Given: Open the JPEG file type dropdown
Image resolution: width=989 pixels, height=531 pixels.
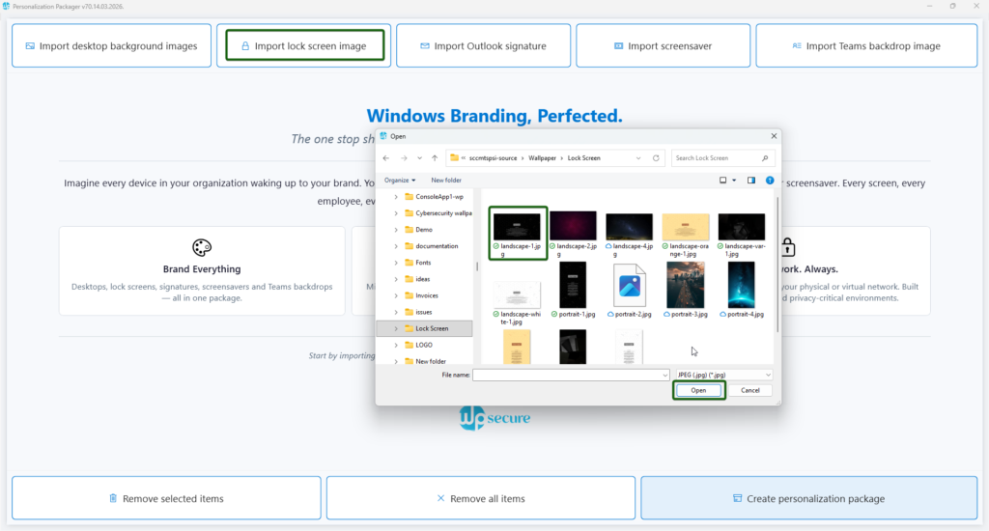Looking at the screenshot, I should click(724, 375).
